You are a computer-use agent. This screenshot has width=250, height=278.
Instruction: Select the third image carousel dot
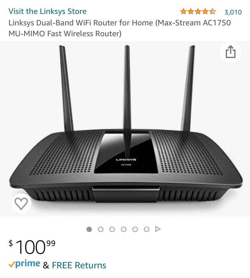click(112, 229)
